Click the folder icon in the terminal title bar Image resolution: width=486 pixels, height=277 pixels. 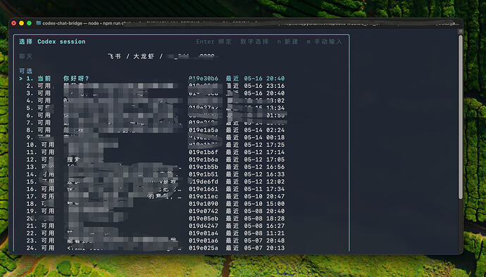(39, 23)
